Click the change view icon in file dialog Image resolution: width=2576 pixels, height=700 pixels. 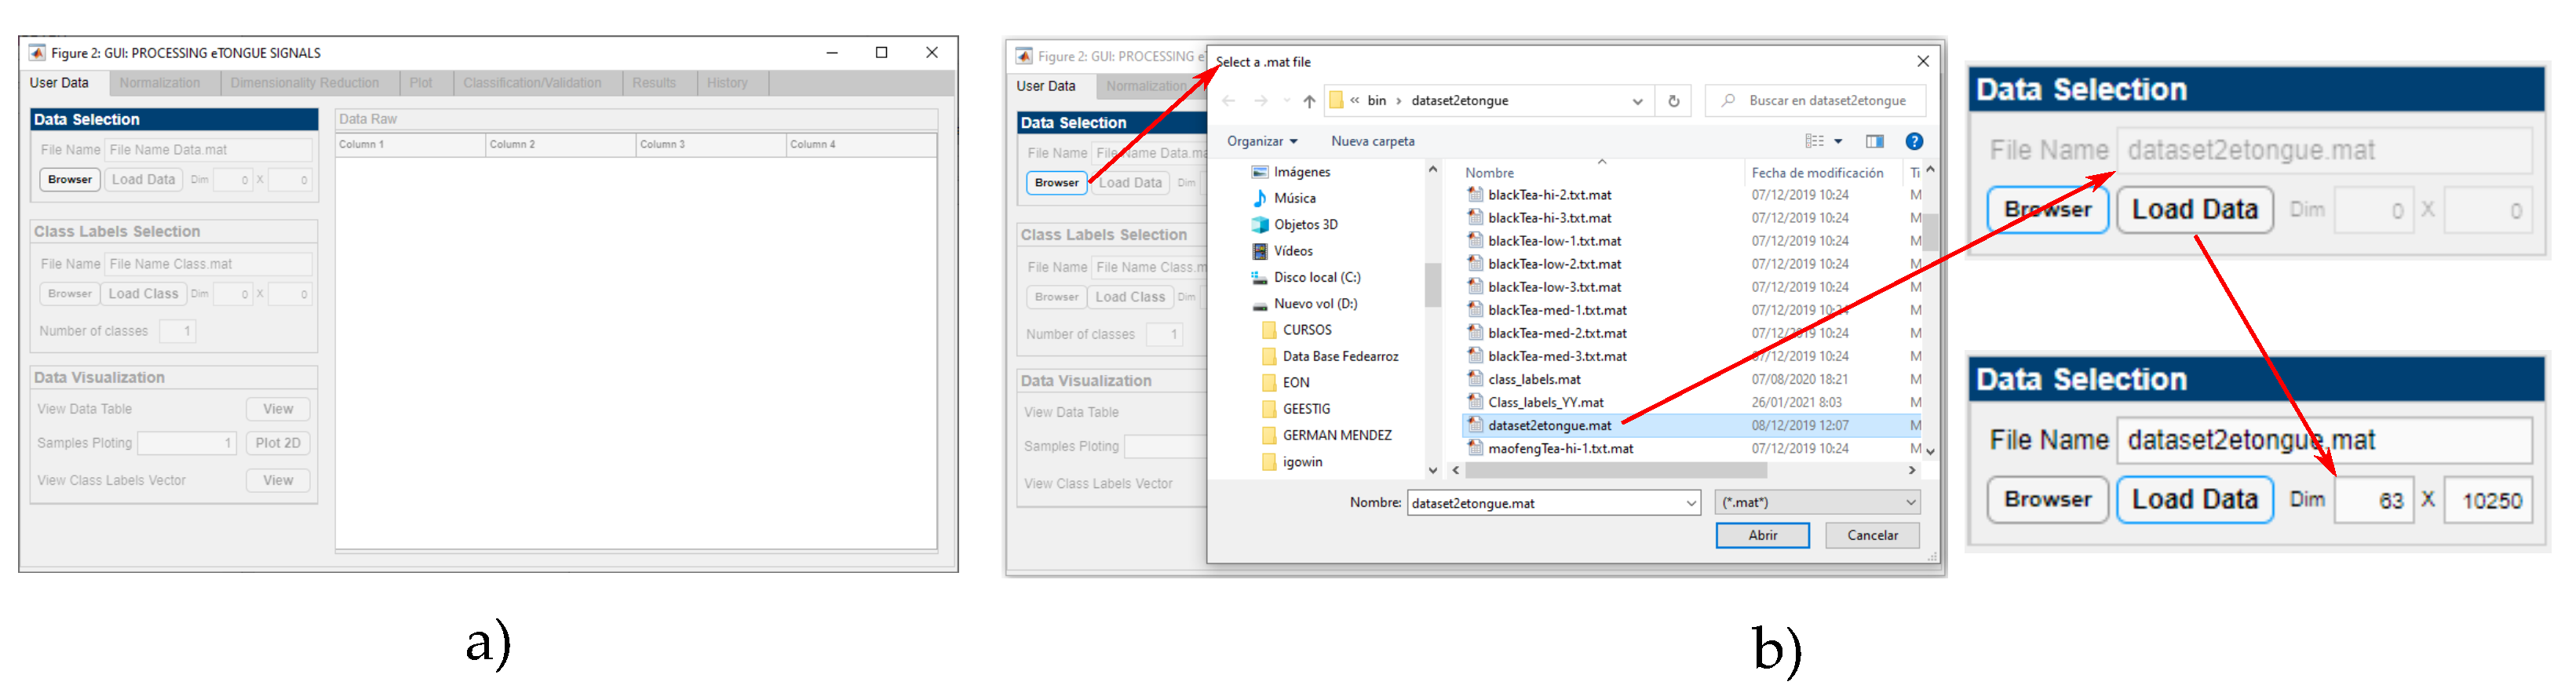point(1814,141)
